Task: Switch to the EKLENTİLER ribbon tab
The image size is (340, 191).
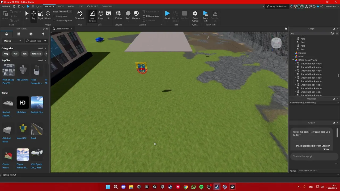Action: tap(107, 6)
